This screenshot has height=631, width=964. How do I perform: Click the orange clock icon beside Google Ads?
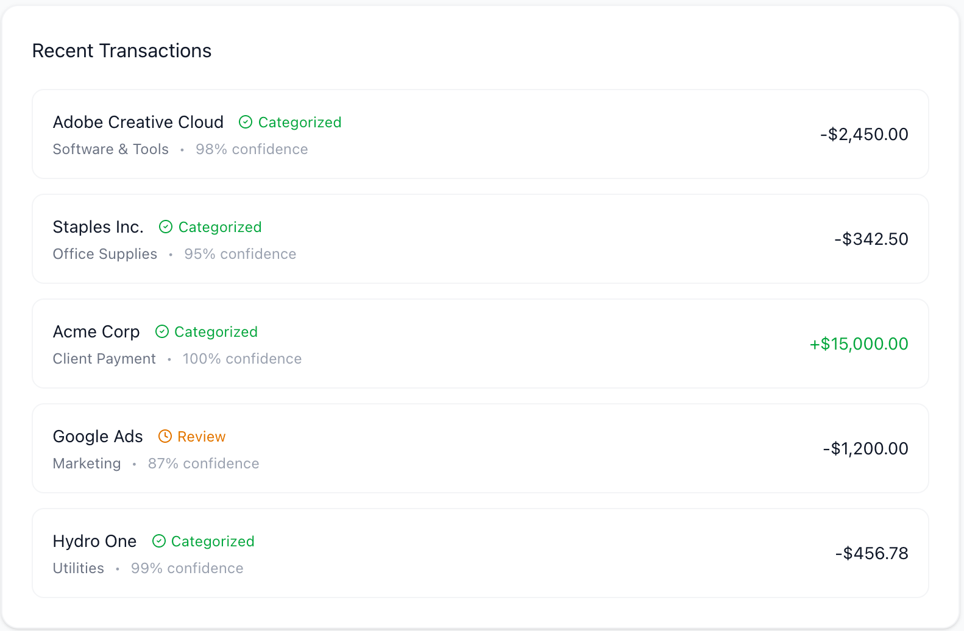(165, 437)
